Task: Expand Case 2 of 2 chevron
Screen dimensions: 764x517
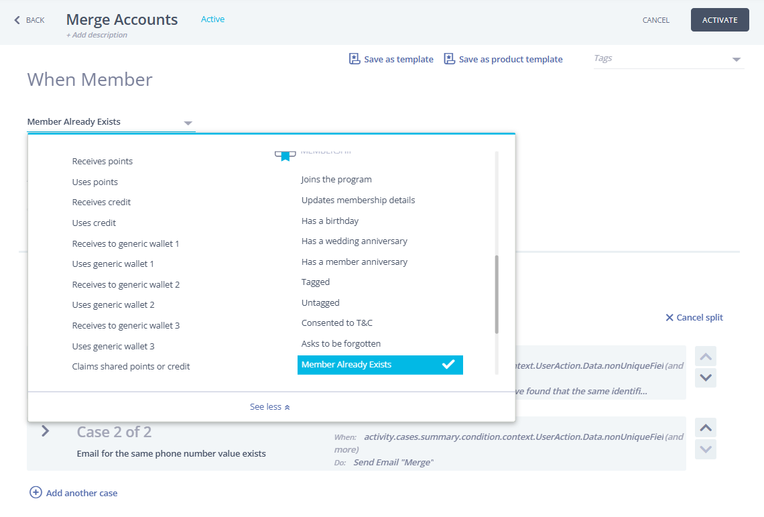Action: point(46,431)
